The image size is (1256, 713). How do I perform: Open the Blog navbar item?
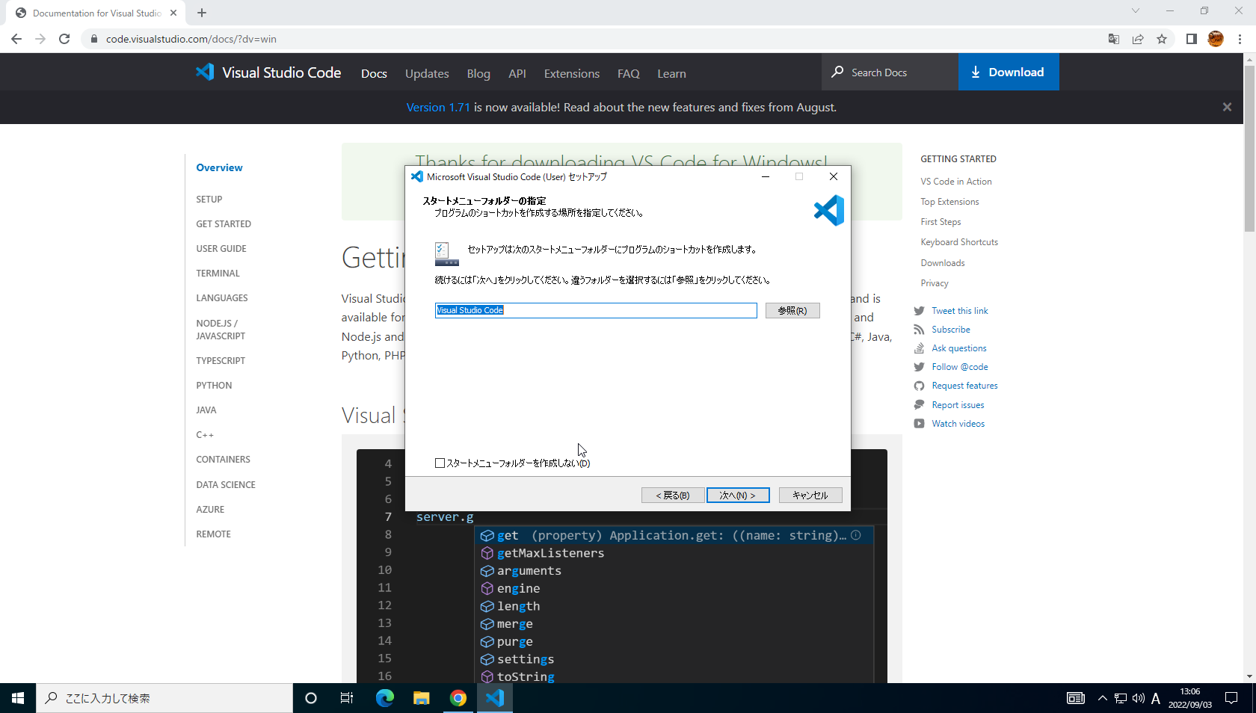(x=478, y=73)
